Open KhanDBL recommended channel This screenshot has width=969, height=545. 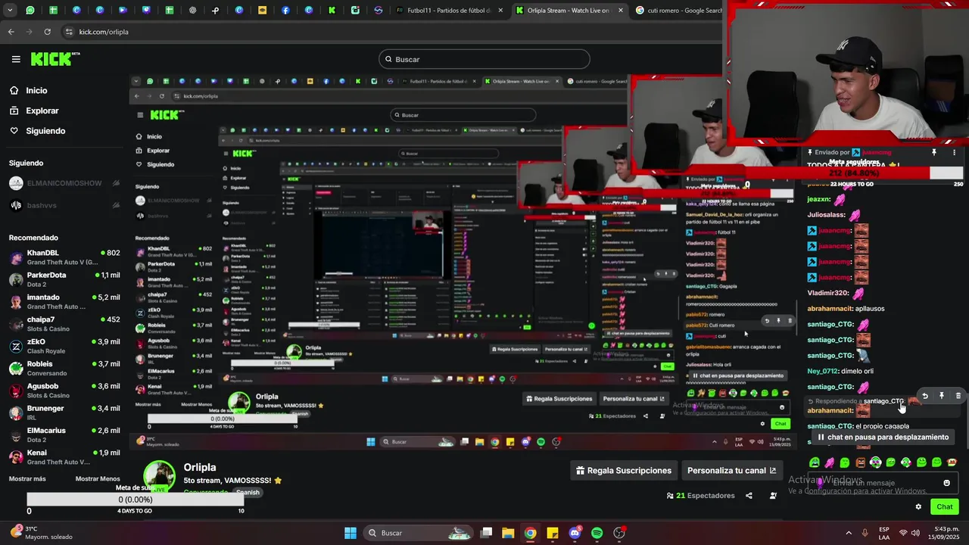tap(64, 257)
